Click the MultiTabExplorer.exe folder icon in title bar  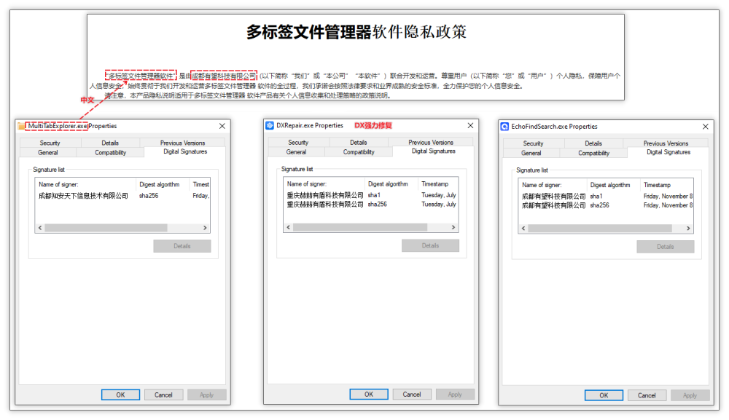point(21,126)
